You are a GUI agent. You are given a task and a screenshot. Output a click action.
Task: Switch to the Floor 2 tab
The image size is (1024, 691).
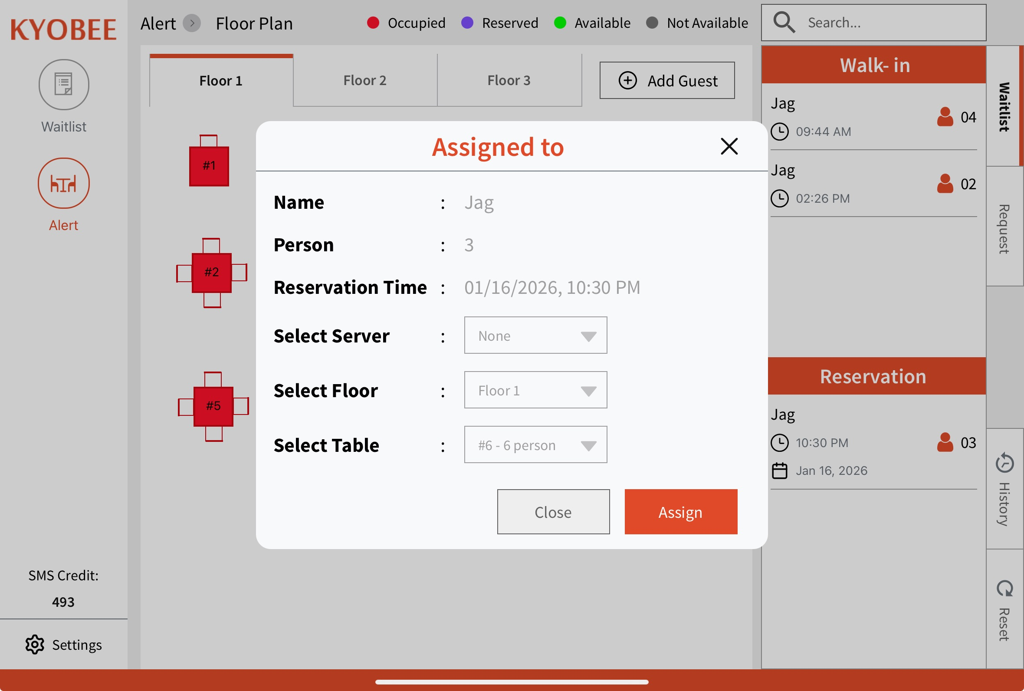(364, 81)
